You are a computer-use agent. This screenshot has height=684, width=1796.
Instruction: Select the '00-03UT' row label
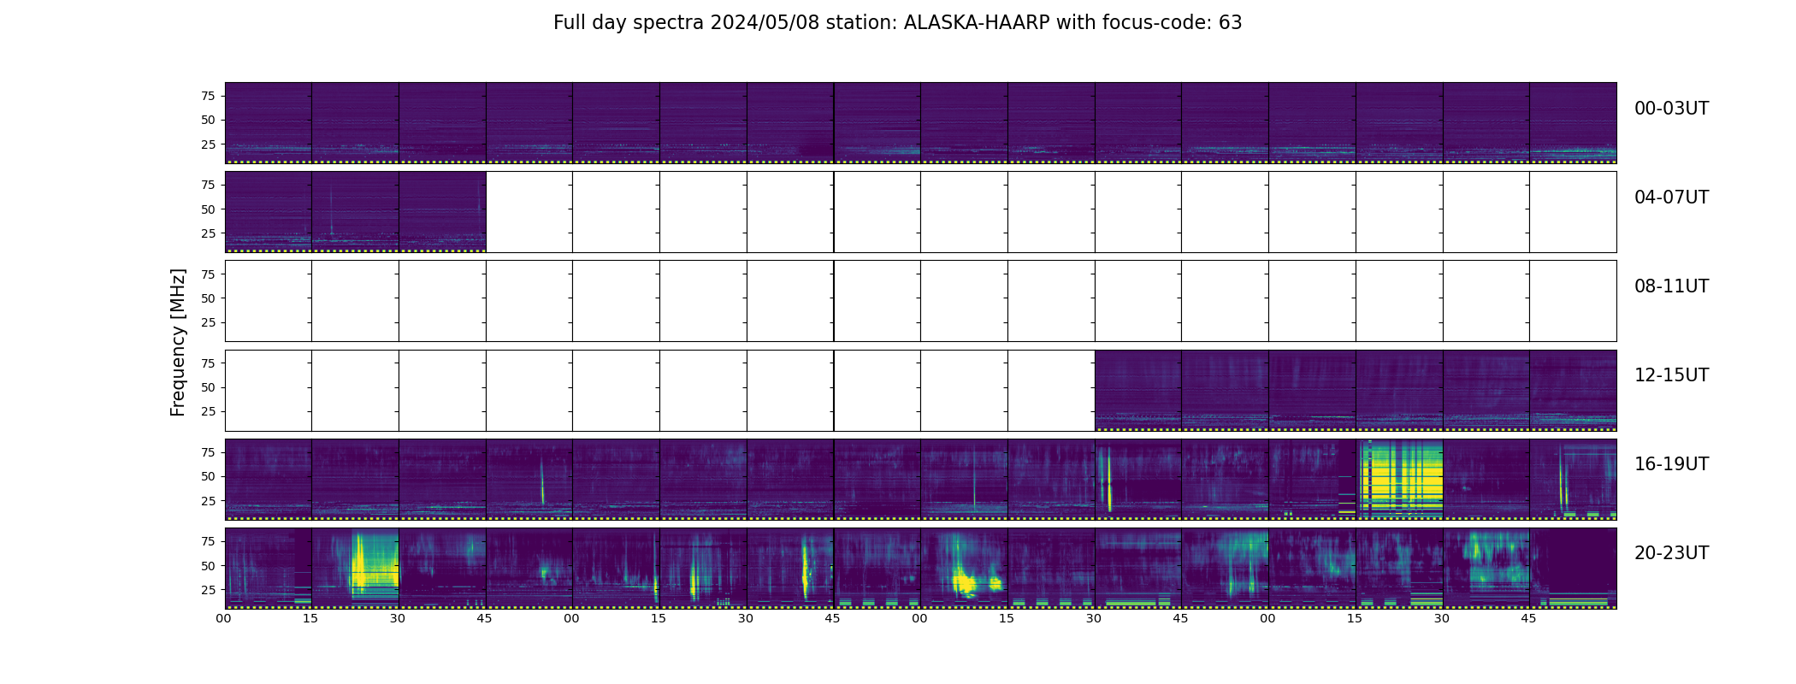point(1671,109)
